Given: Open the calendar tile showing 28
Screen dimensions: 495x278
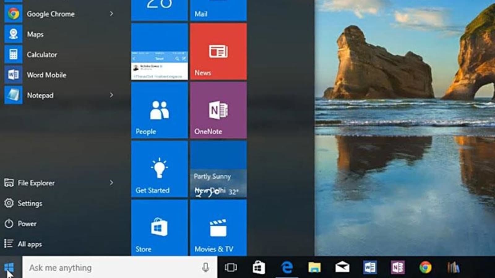Looking at the screenshot, I should 159,10.
